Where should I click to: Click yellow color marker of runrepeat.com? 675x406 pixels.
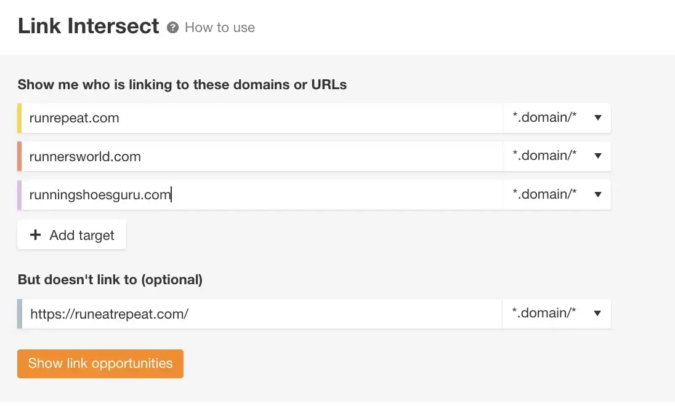tap(20, 118)
